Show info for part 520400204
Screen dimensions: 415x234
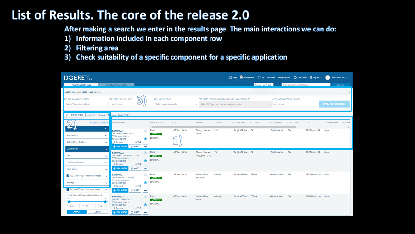[x=145, y=131]
